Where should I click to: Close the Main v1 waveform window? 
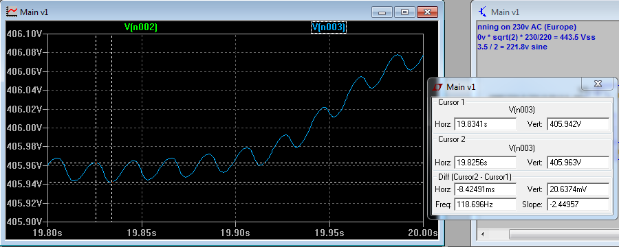pos(428,12)
